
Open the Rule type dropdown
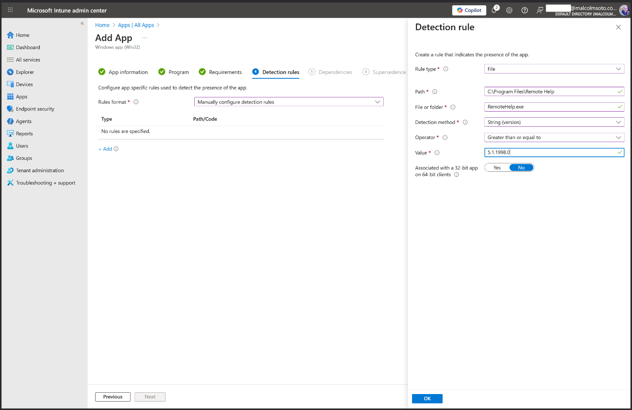click(554, 69)
